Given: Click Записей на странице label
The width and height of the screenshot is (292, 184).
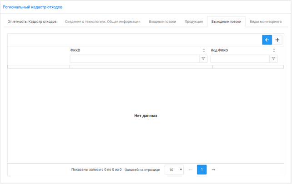Looking at the screenshot, I should pyautogui.click(x=142, y=170).
